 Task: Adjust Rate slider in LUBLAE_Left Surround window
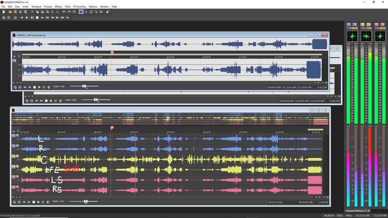coord(84,86)
